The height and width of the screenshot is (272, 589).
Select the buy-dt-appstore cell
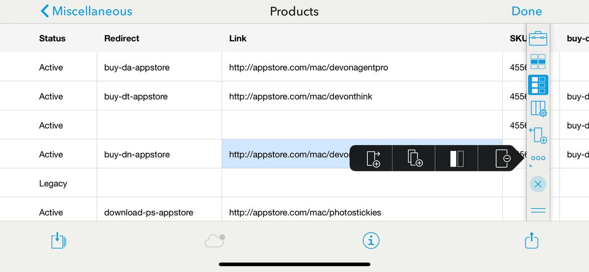pos(159,97)
